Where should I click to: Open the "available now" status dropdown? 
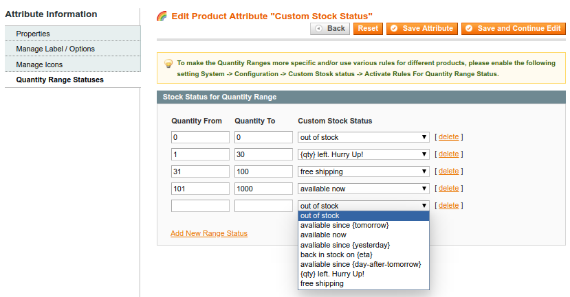(x=364, y=189)
